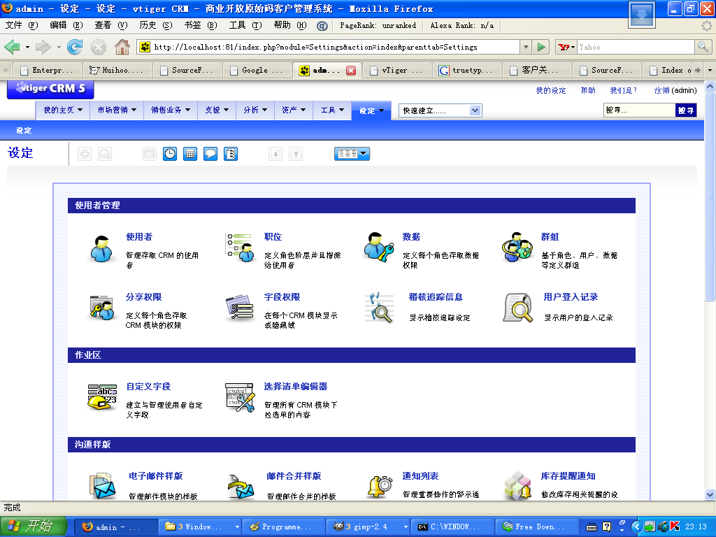Click the 稽核追踪信息 audit trail icon
716x537 pixels.
click(379, 308)
